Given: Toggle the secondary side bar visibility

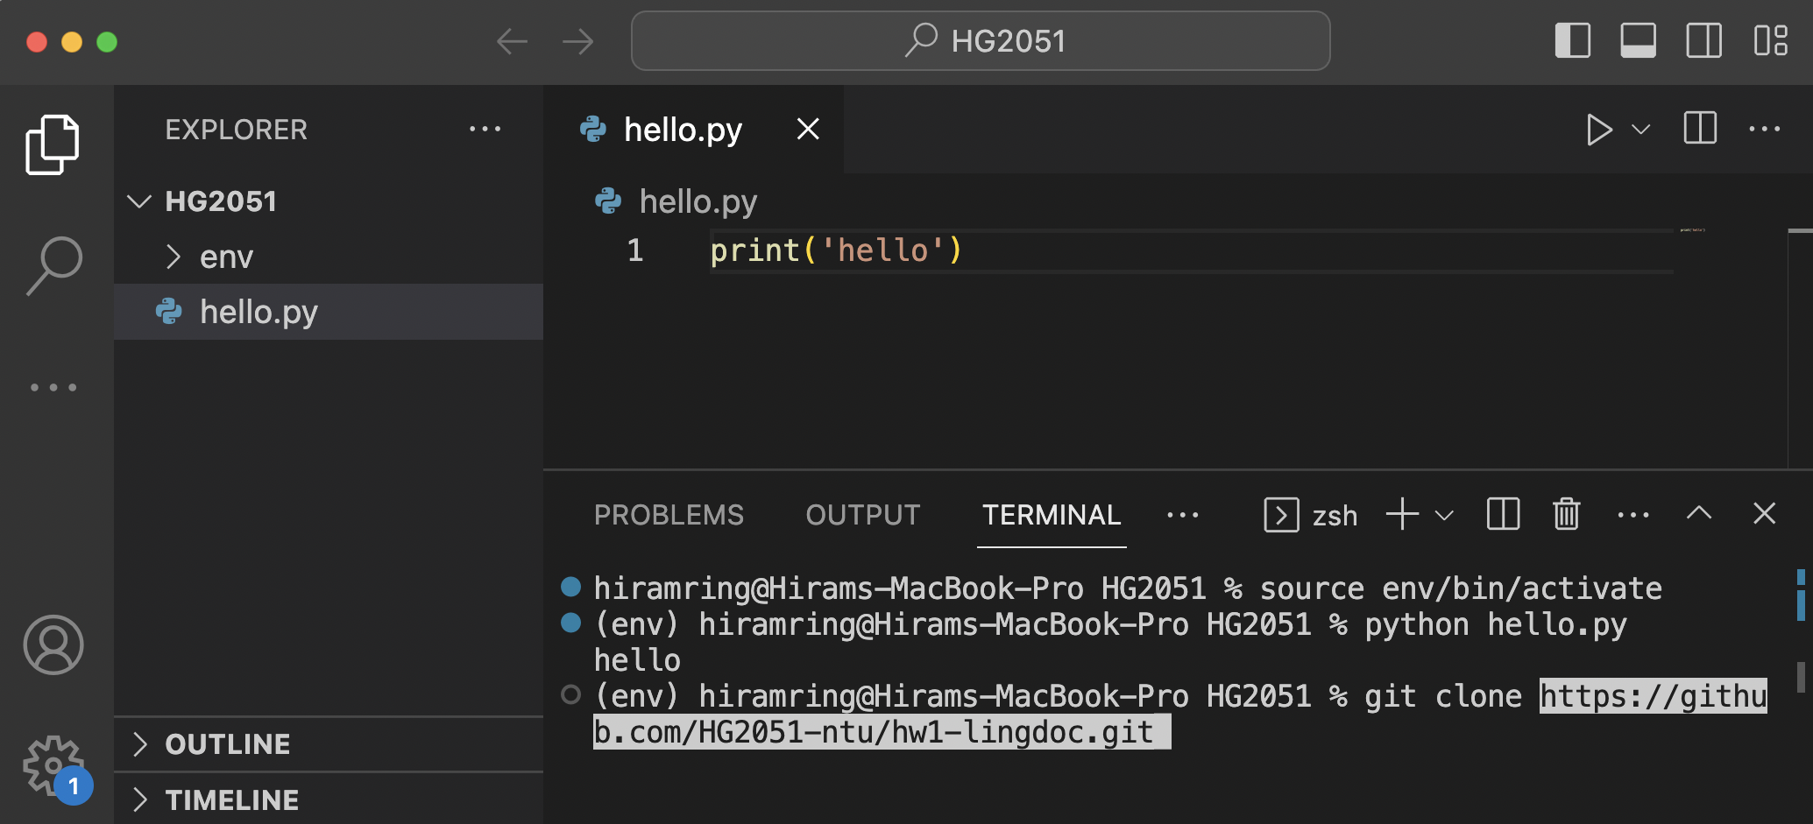Looking at the screenshot, I should click(x=1703, y=41).
